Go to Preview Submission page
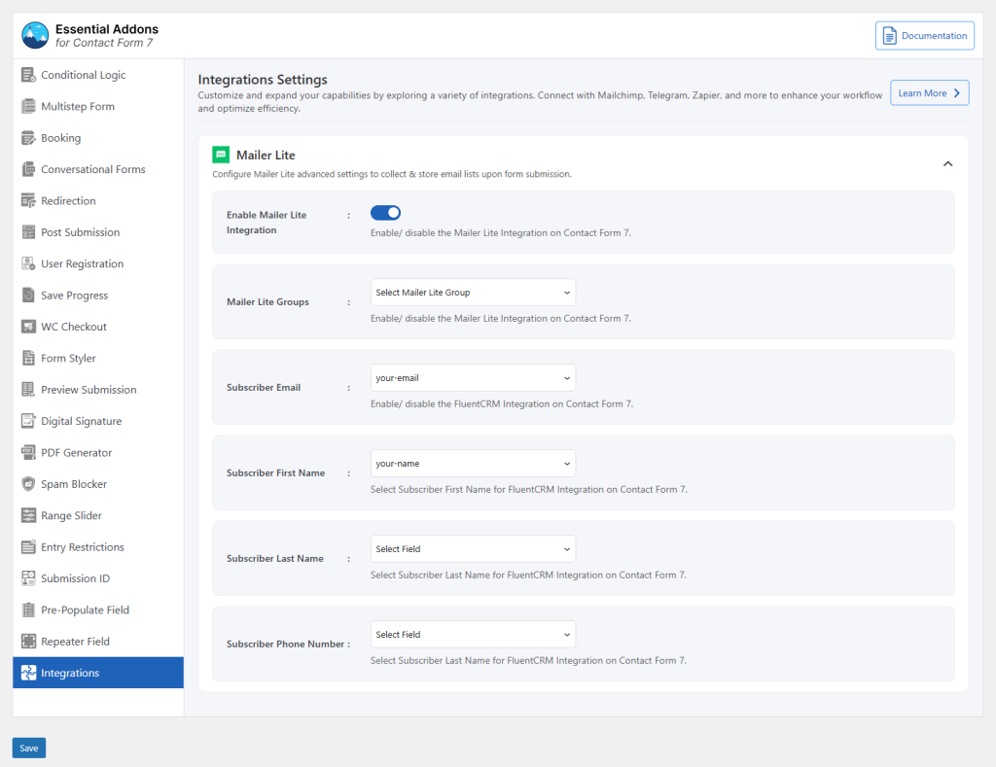 (98, 389)
